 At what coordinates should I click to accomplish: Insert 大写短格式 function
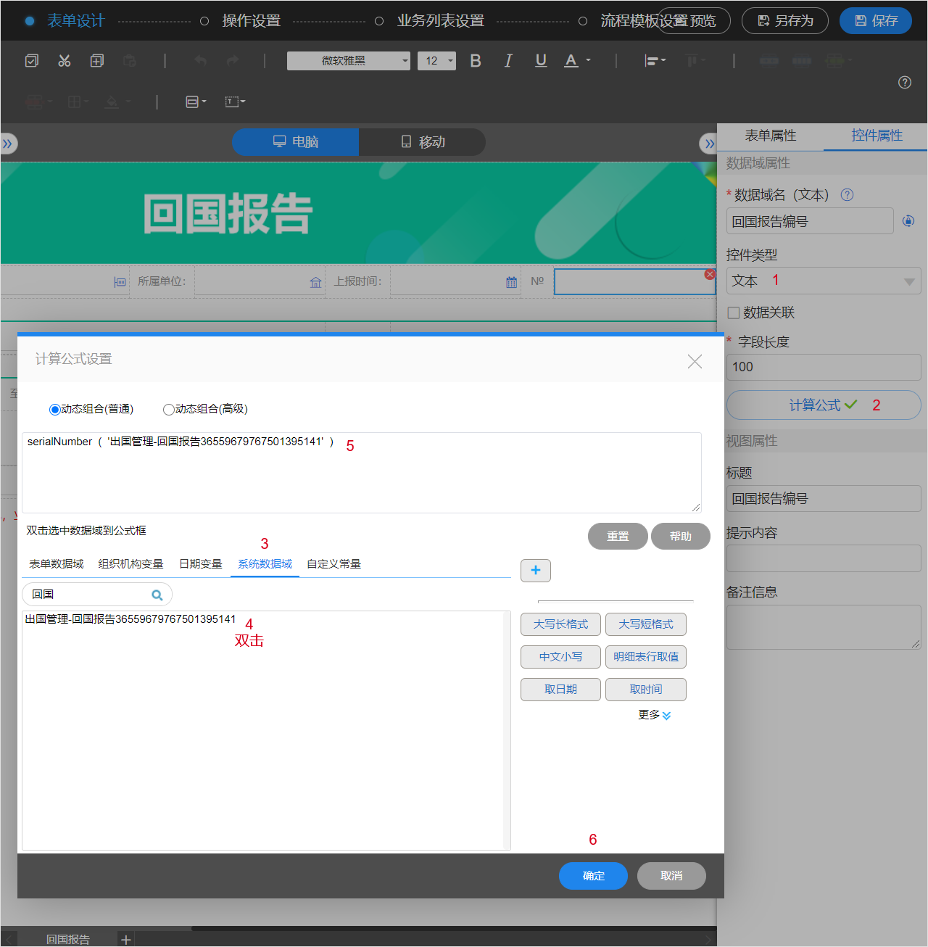point(646,624)
